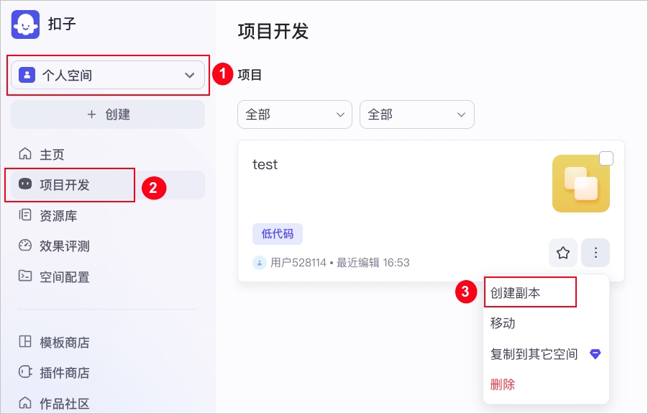Open the second 全部 filter dropdown

[417, 114]
